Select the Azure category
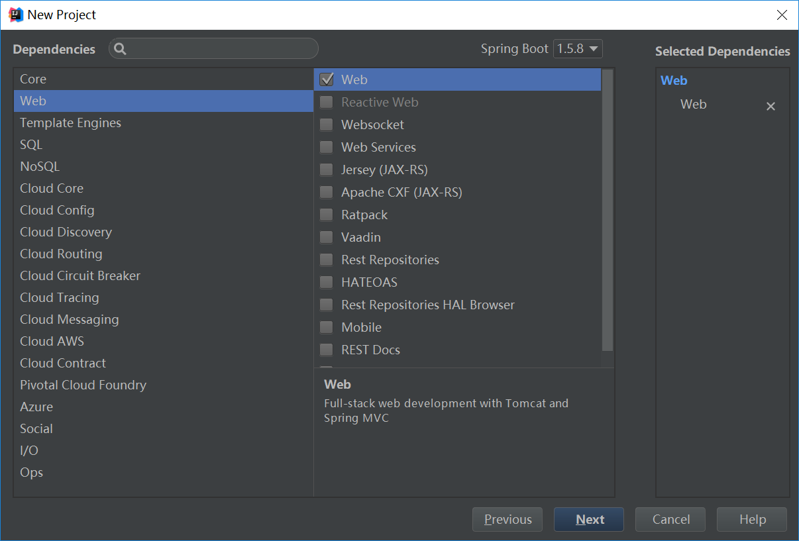 click(x=163, y=407)
